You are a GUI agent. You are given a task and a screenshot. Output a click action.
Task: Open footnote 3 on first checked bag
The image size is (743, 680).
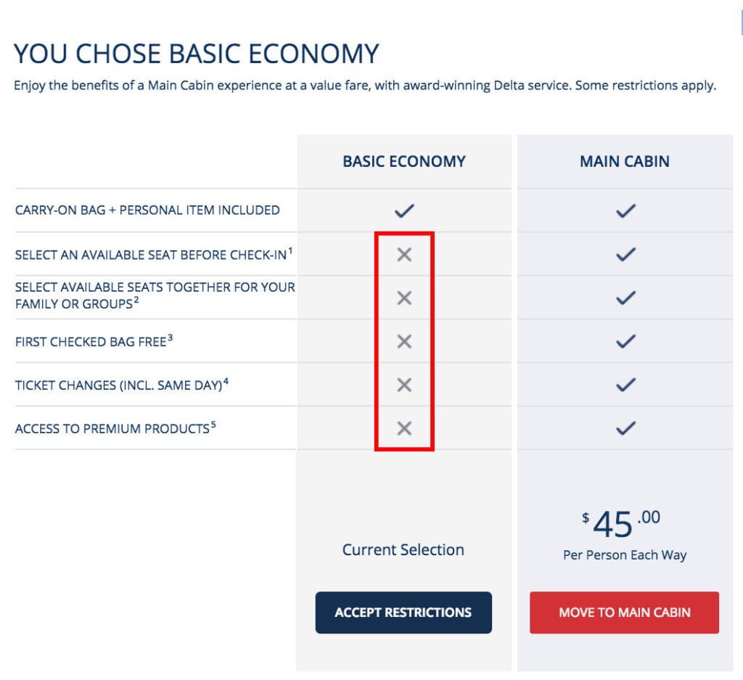[170, 337]
